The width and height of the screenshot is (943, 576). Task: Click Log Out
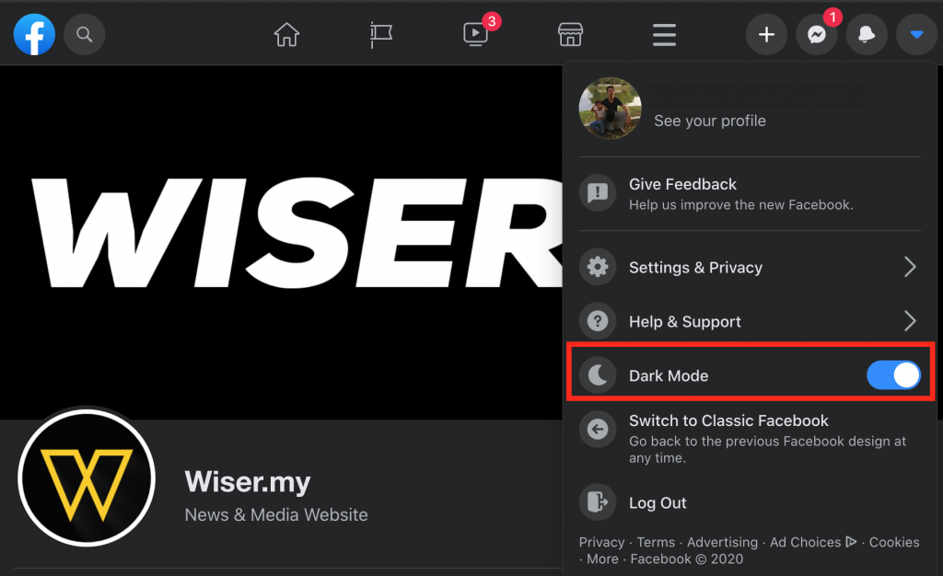pos(657,502)
